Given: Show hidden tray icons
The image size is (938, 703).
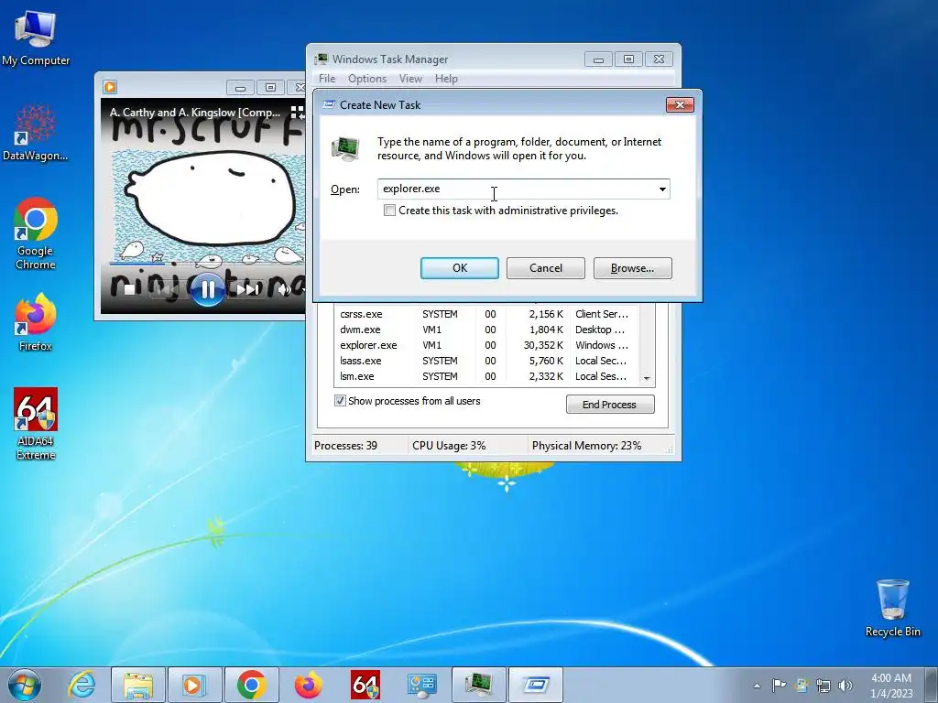Looking at the screenshot, I should (757, 686).
